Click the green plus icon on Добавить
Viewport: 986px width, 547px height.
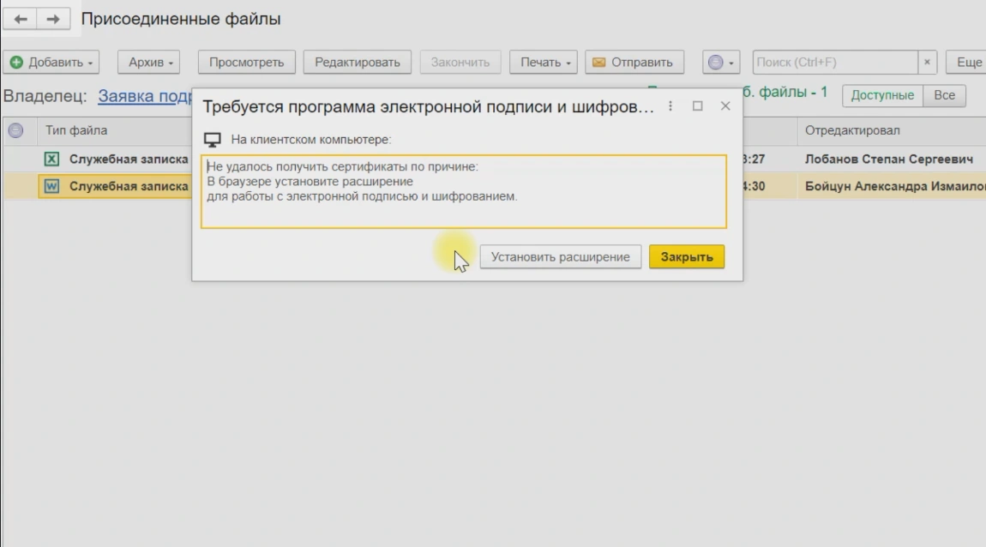[x=16, y=63]
